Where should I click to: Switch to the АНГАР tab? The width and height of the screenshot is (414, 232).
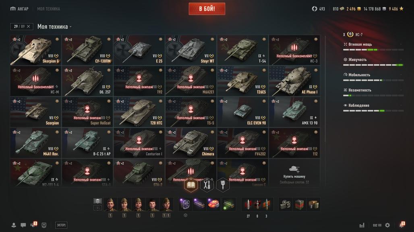(19, 9)
